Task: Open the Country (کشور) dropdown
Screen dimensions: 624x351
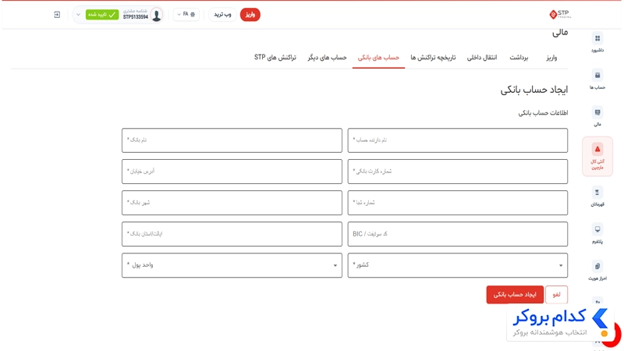Action: pos(457,265)
